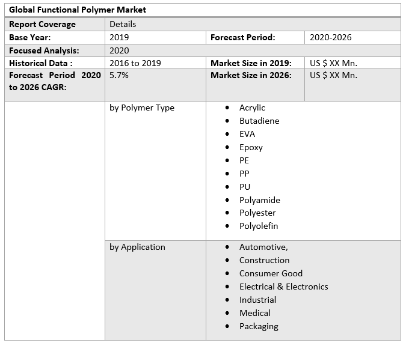The height and width of the screenshot is (346, 406).
Task: Select the by Application cell
Action: [x=137, y=247]
